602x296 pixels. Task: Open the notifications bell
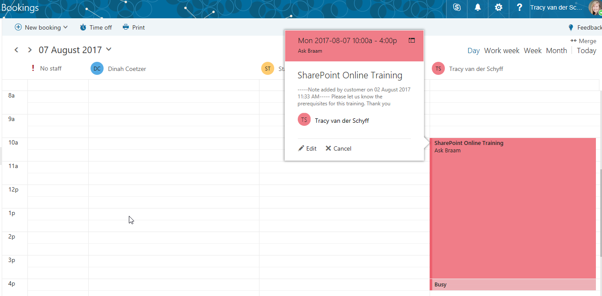478,7
